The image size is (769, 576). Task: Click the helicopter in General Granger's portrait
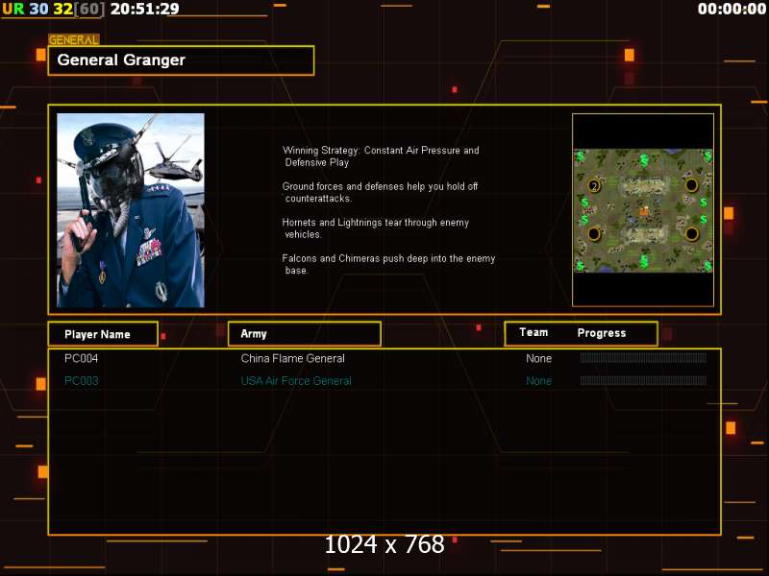(173, 161)
